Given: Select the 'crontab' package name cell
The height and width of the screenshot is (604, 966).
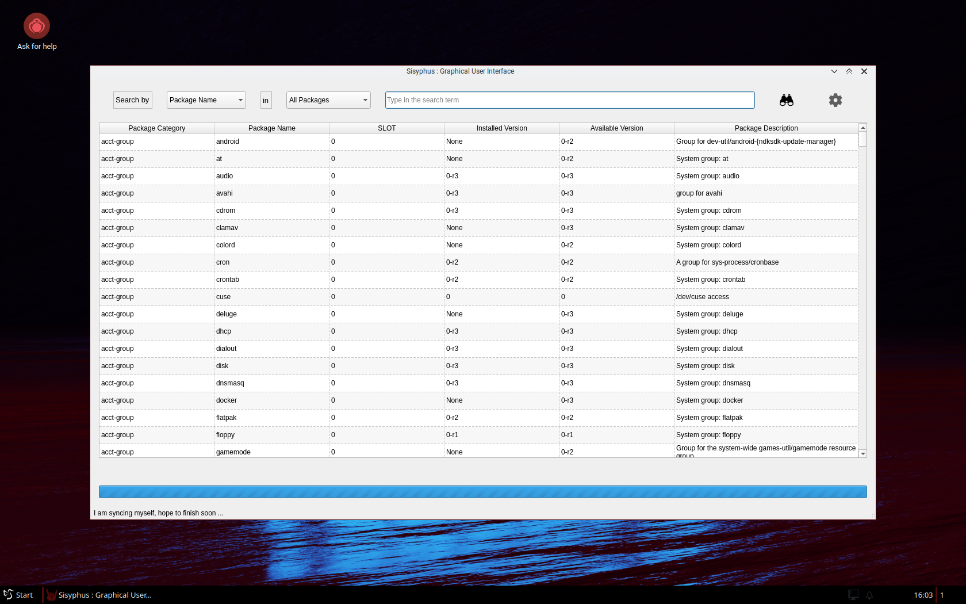Looking at the screenshot, I should [272, 280].
